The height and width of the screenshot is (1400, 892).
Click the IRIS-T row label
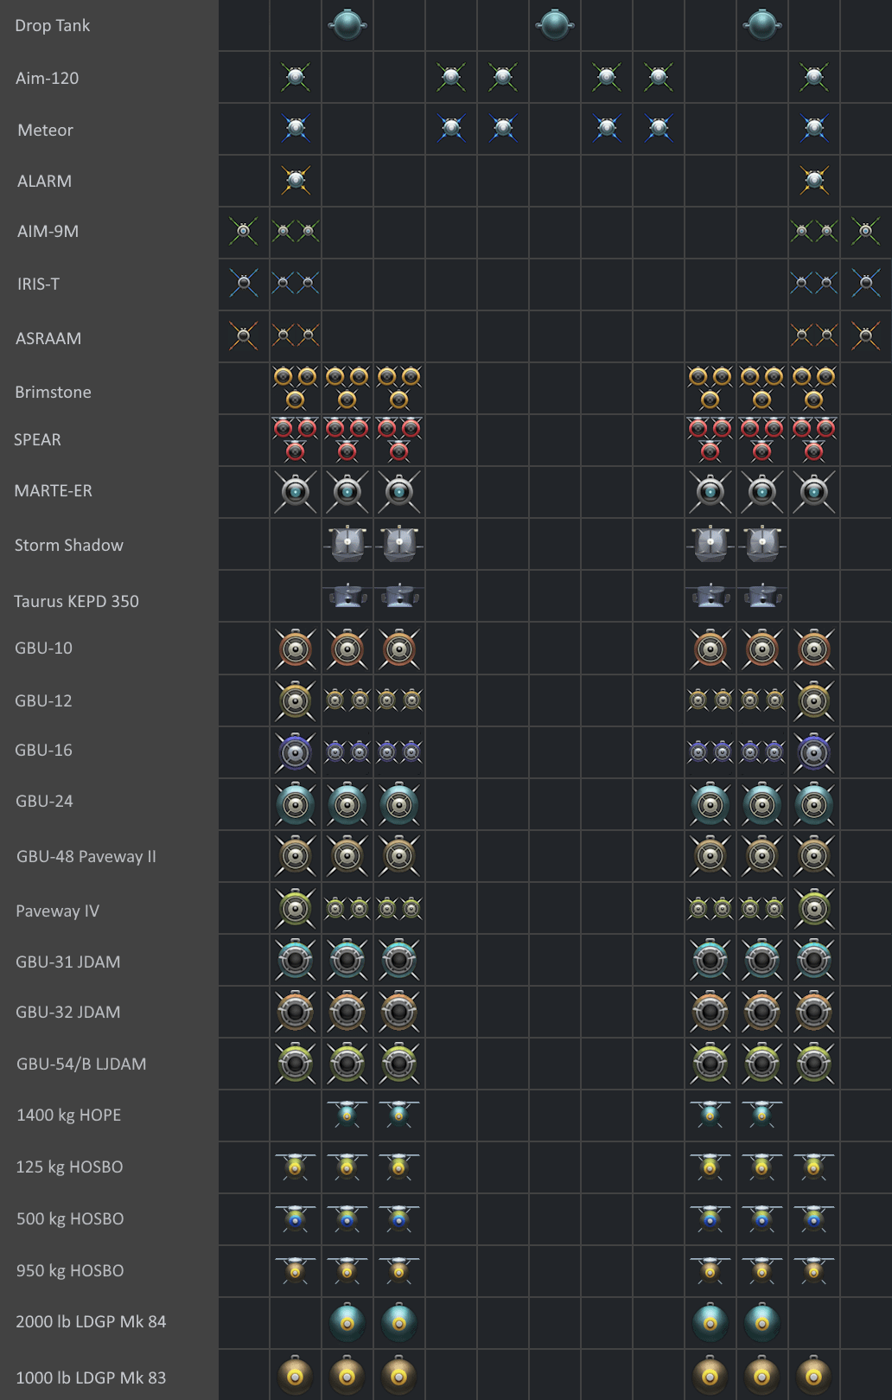(39, 284)
